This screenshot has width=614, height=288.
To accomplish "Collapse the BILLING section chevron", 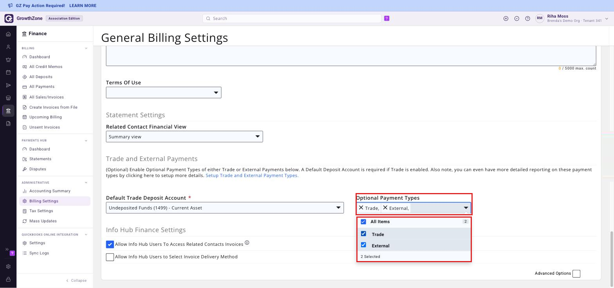I will click(86, 48).
